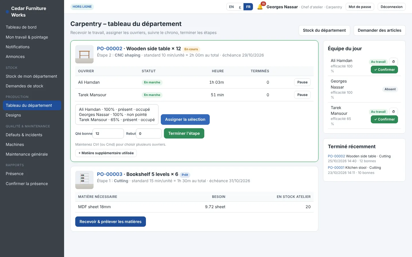Click the clock icon beside Tarek Mansour
The width and height of the screenshot is (412, 257).
[393, 112]
